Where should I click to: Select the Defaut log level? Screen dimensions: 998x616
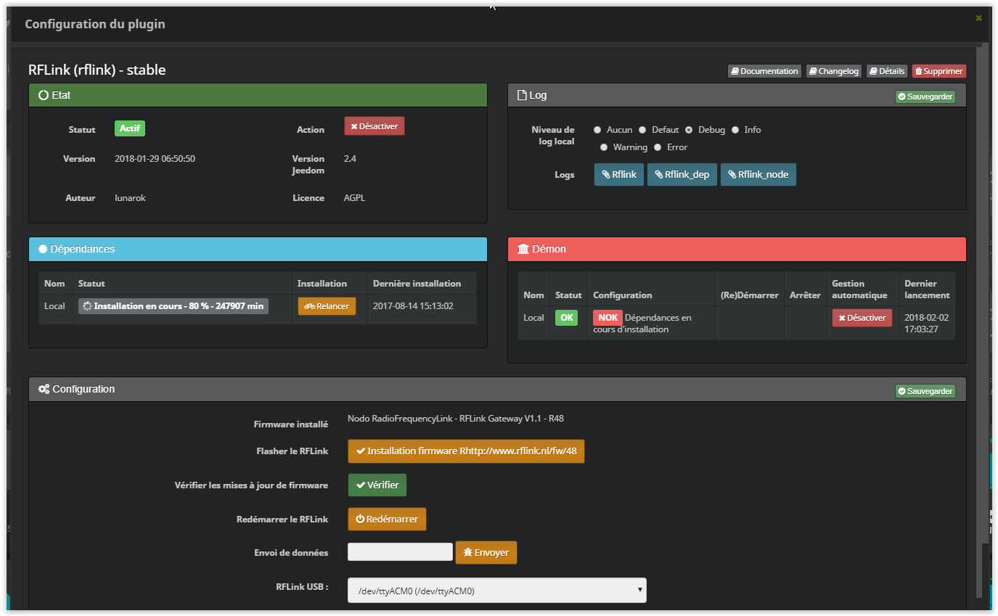(642, 130)
